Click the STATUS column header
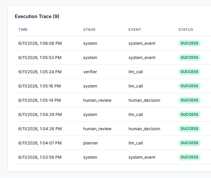The height and width of the screenshot is (178, 211). 186,29
